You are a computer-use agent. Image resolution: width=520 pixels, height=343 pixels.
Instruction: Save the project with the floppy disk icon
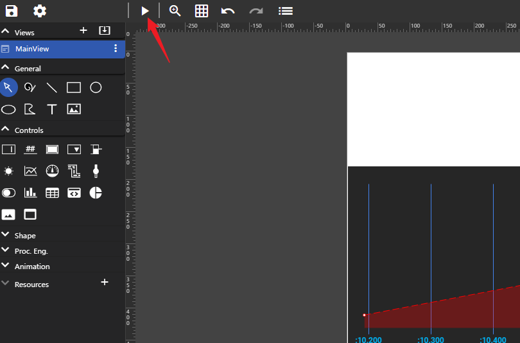[x=12, y=11]
